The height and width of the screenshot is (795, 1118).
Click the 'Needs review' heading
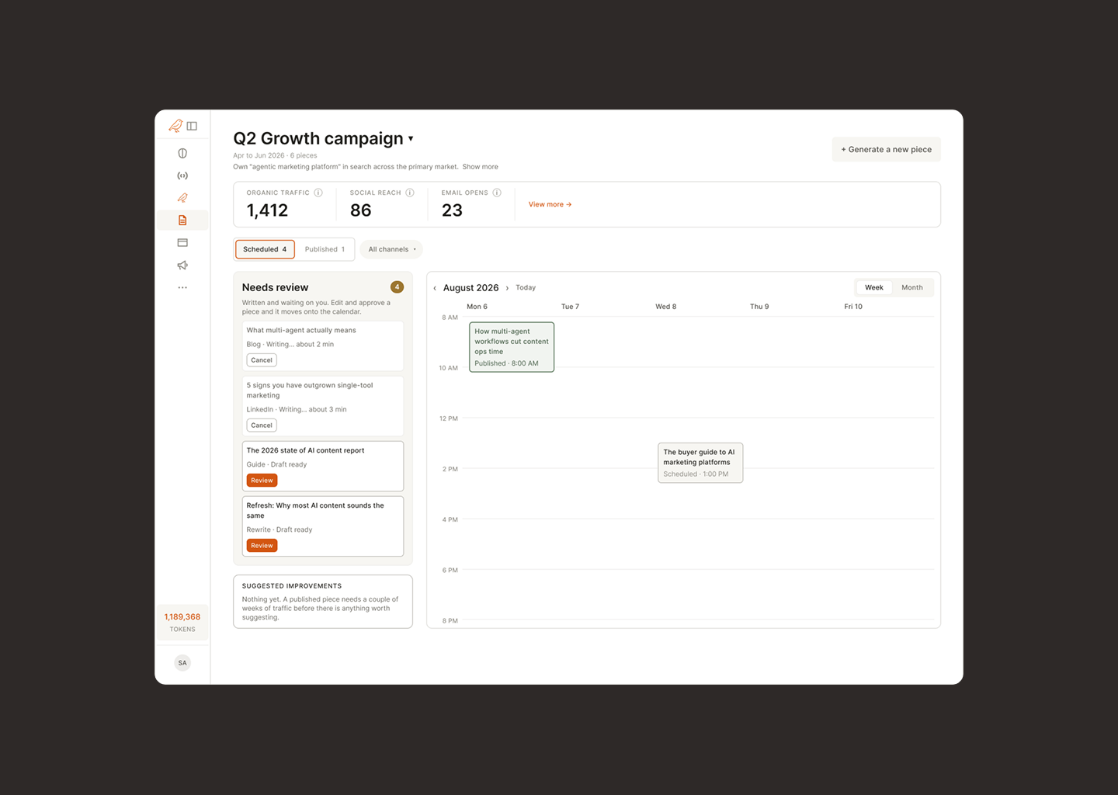pyautogui.click(x=275, y=287)
